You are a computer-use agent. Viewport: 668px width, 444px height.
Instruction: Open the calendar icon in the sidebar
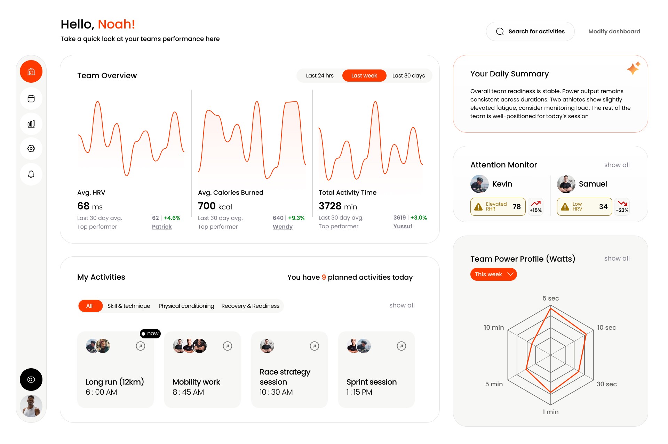pos(31,98)
